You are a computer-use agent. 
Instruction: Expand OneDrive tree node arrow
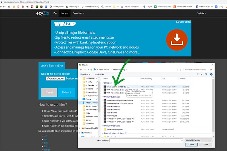[x=80, y=133]
